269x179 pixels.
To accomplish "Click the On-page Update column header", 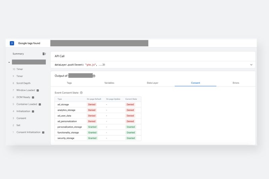I will pyautogui.click(x=113, y=99).
